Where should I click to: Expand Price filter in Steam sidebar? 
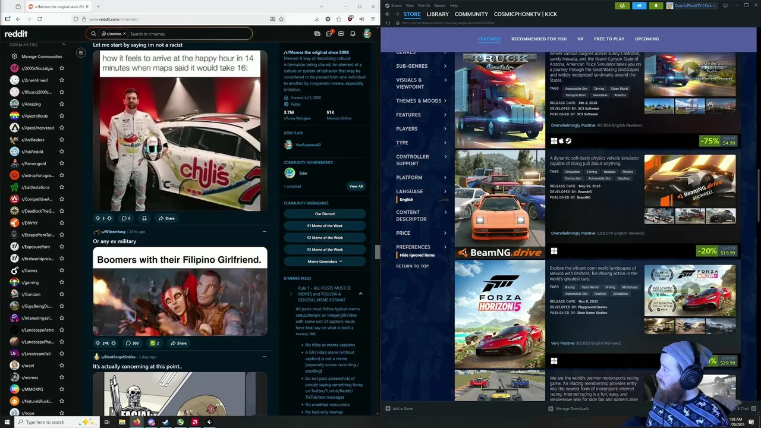tap(421, 233)
